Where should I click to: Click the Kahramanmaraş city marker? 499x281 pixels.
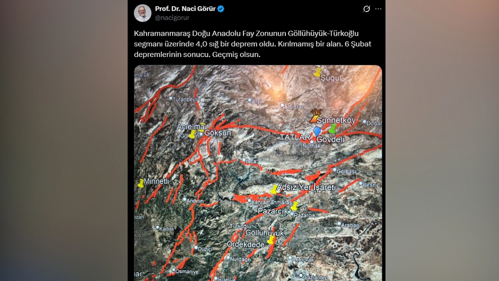tap(249, 201)
